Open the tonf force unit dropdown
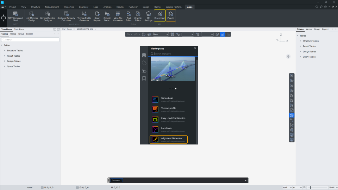The image size is (338, 190). (287, 188)
